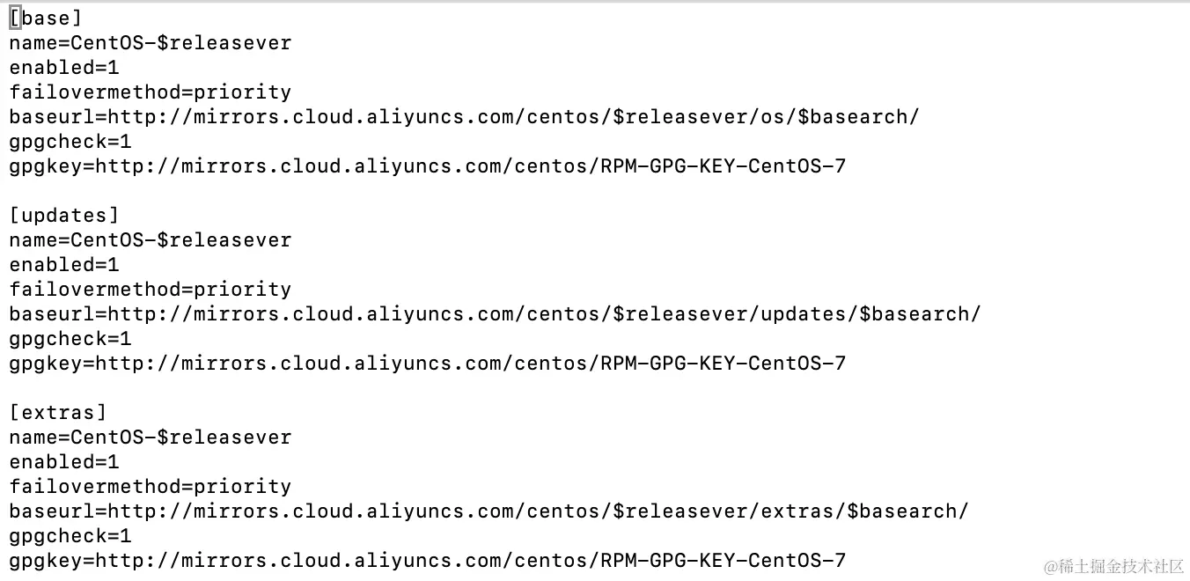Select the enabled=1 line under [updates]
Screen dimensions: 1190x581
pos(63,265)
